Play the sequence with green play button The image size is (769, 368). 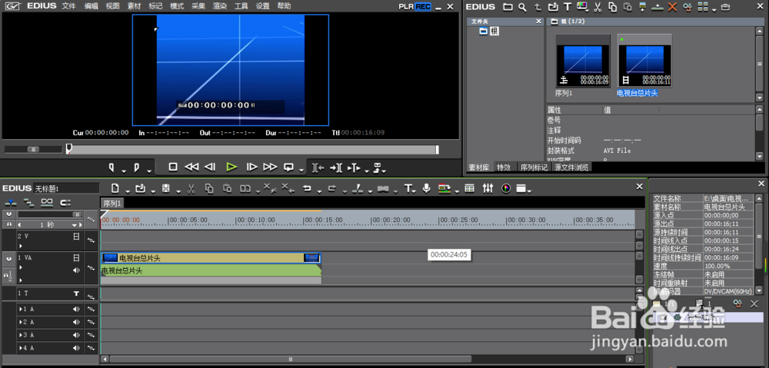click(x=231, y=167)
